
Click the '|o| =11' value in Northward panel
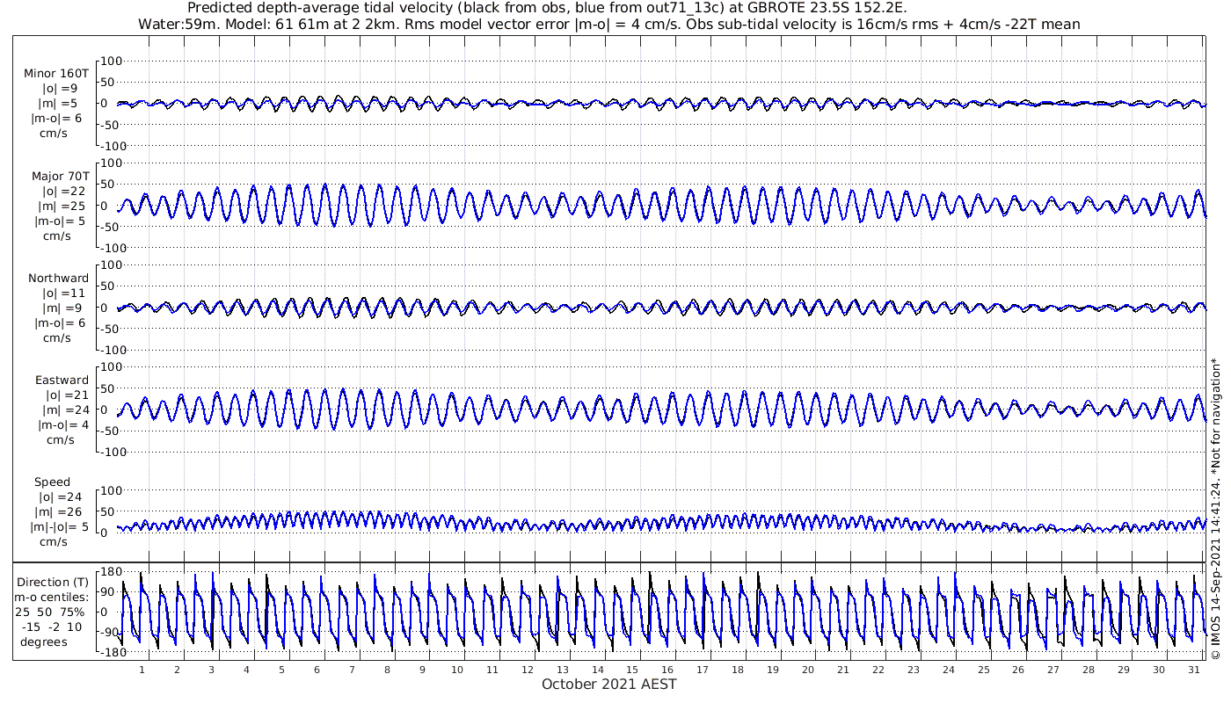coord(63,294)
